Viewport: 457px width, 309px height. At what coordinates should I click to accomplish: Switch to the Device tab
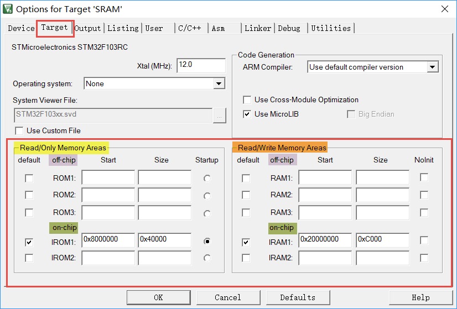[21, 28]
